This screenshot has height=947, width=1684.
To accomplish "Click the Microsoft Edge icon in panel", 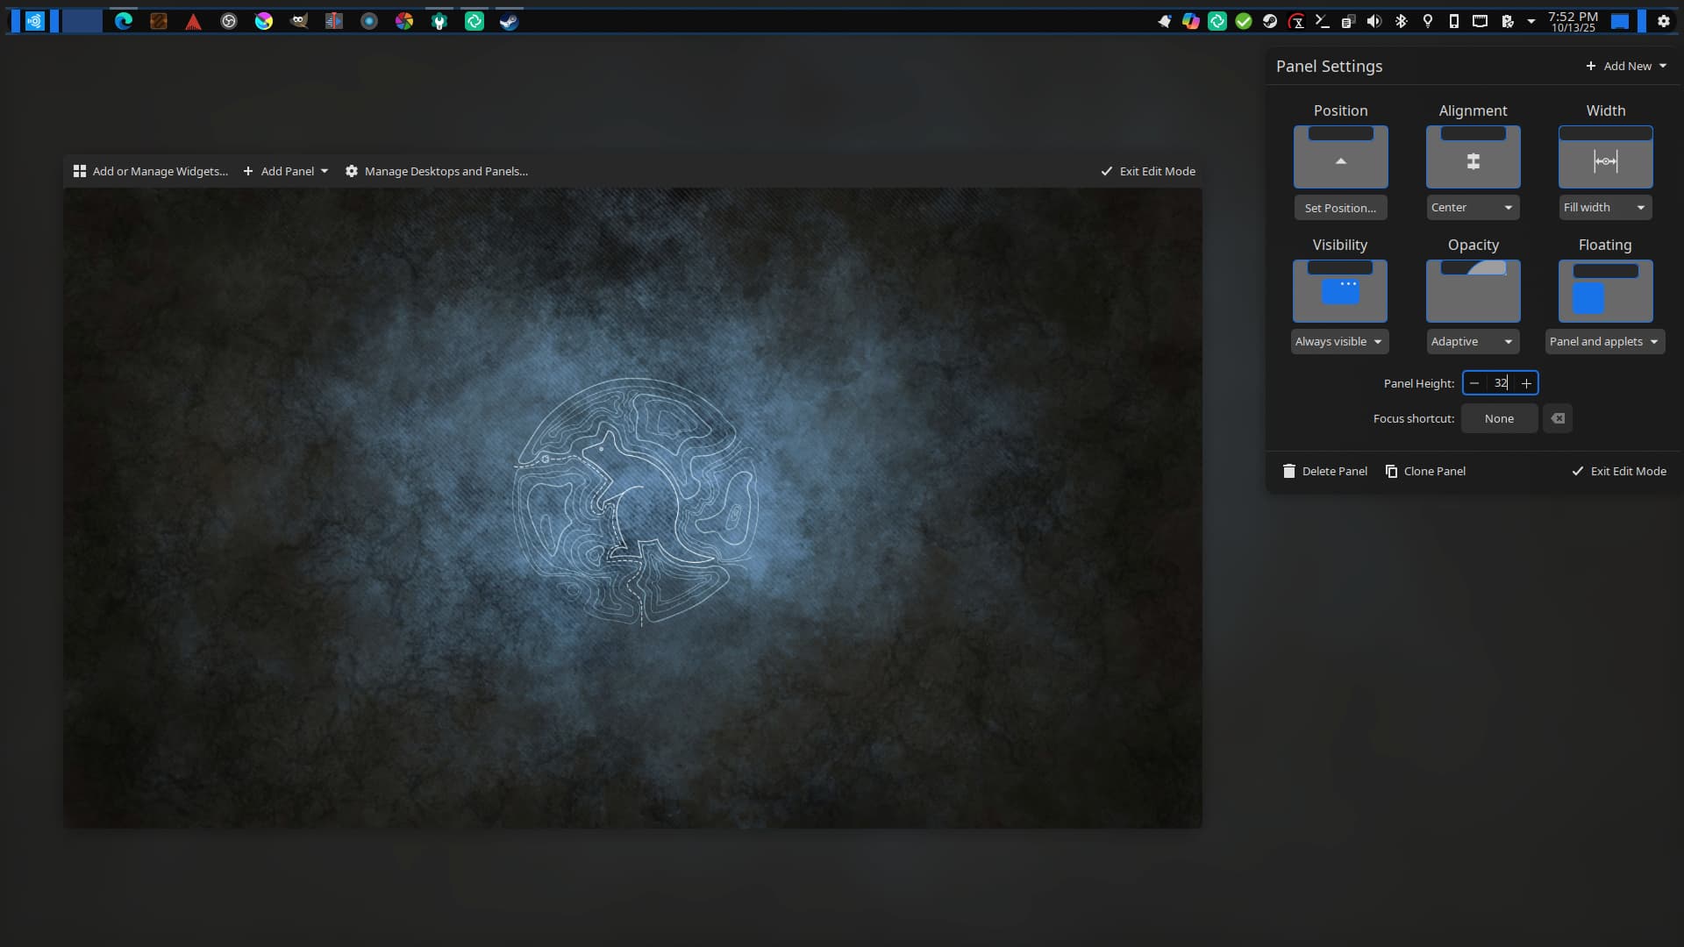I will [x=124, y=21].
